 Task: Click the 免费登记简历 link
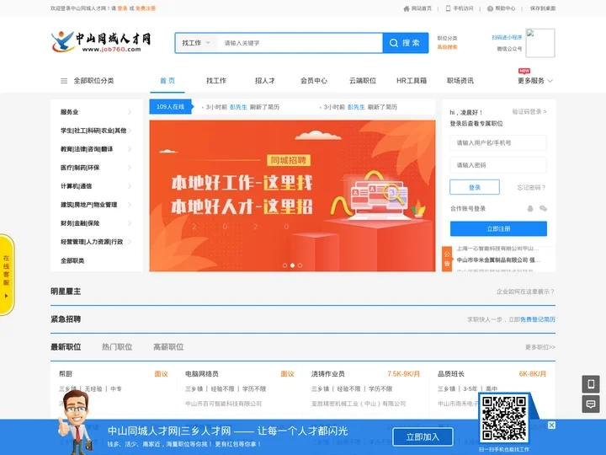tap(538, 319)
